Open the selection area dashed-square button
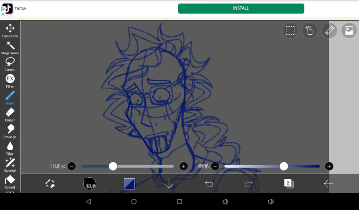The image size is (359, 210). [x=290, y=30]
